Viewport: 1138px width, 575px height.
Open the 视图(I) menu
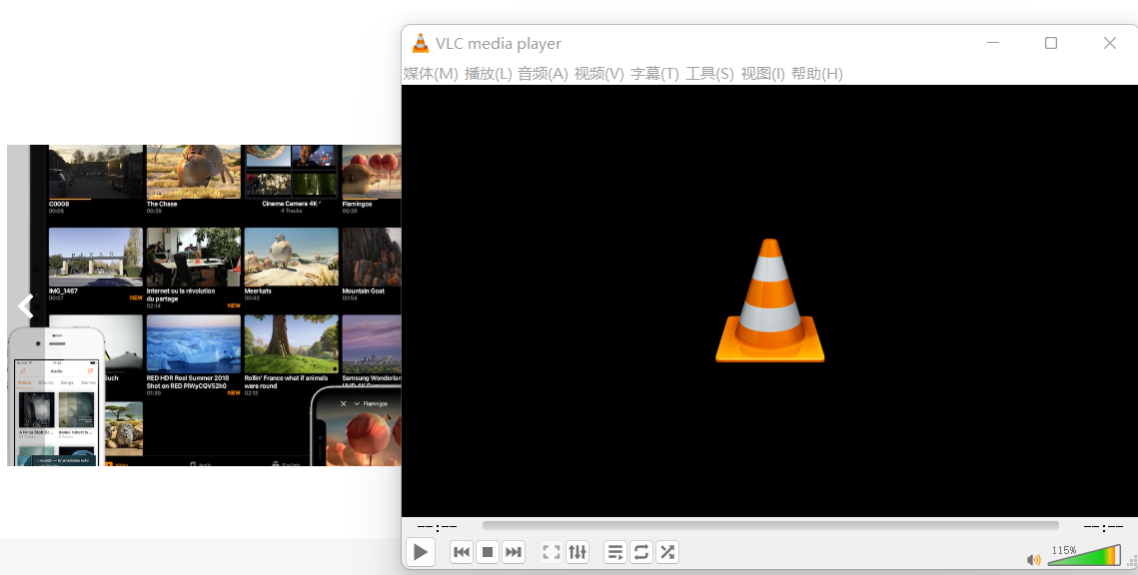762,73
